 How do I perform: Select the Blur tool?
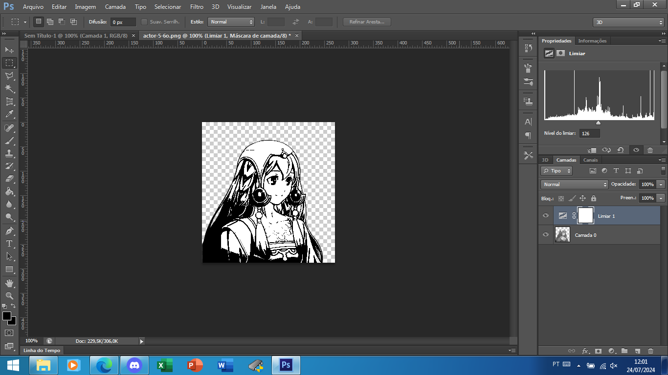pyautogui.click(x=9, y=204)
